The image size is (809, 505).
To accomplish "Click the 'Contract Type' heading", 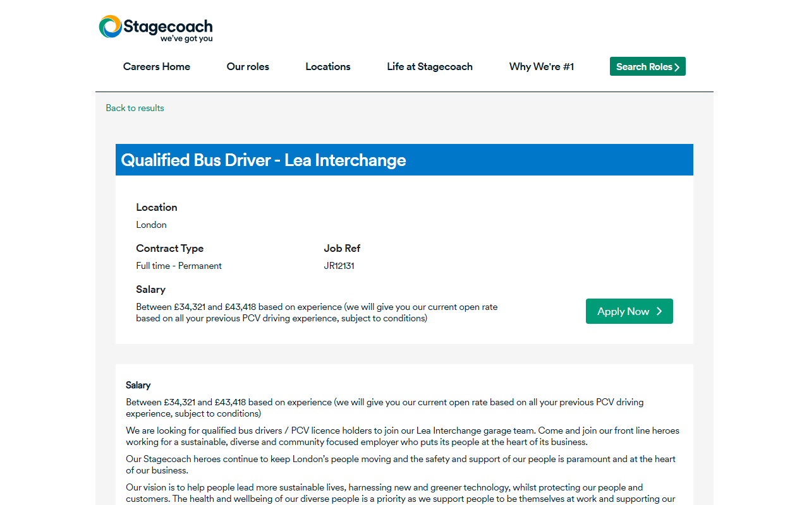I will 170,248.
